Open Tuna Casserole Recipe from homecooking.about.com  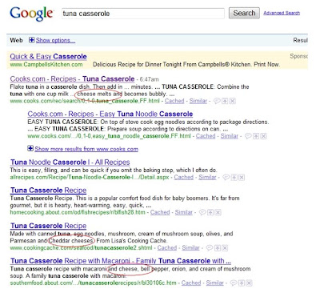(x=49, y=191)
